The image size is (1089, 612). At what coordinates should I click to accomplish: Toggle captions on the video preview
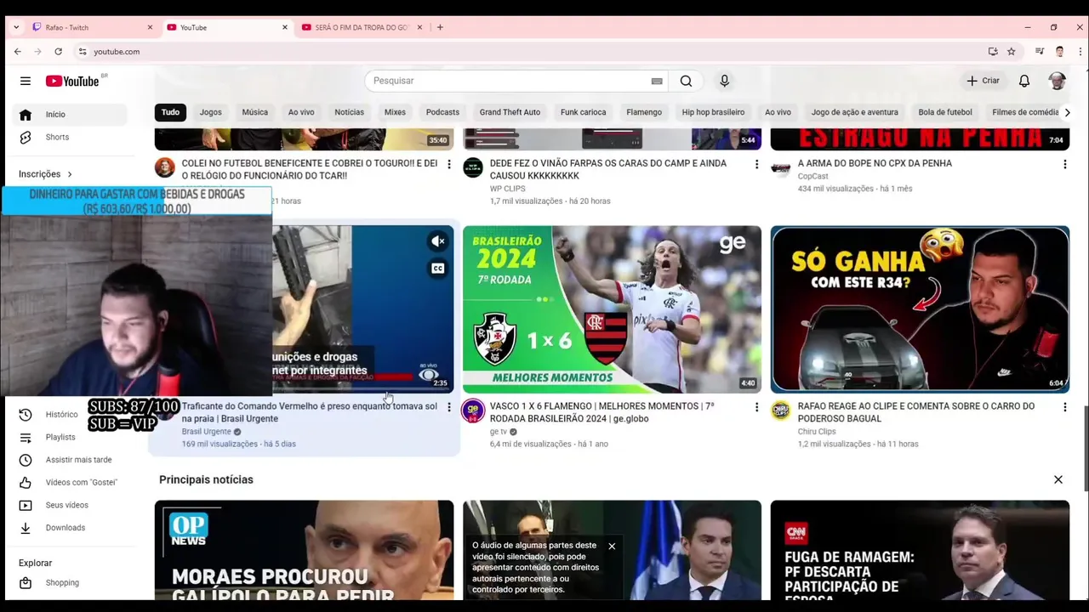point(437,269)
